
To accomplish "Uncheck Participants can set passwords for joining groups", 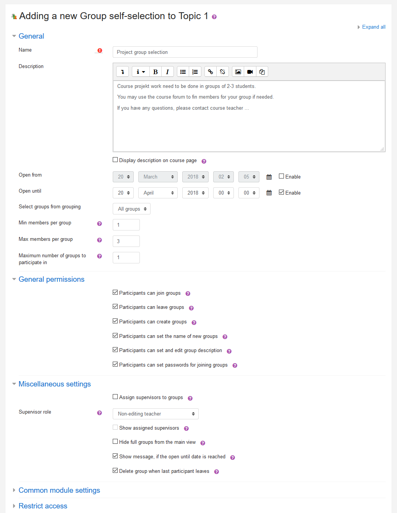I will tap(115, 364).
